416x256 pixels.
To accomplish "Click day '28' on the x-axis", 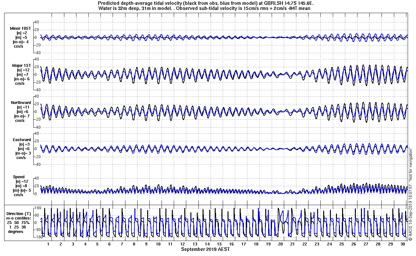I will coord(378,244).
